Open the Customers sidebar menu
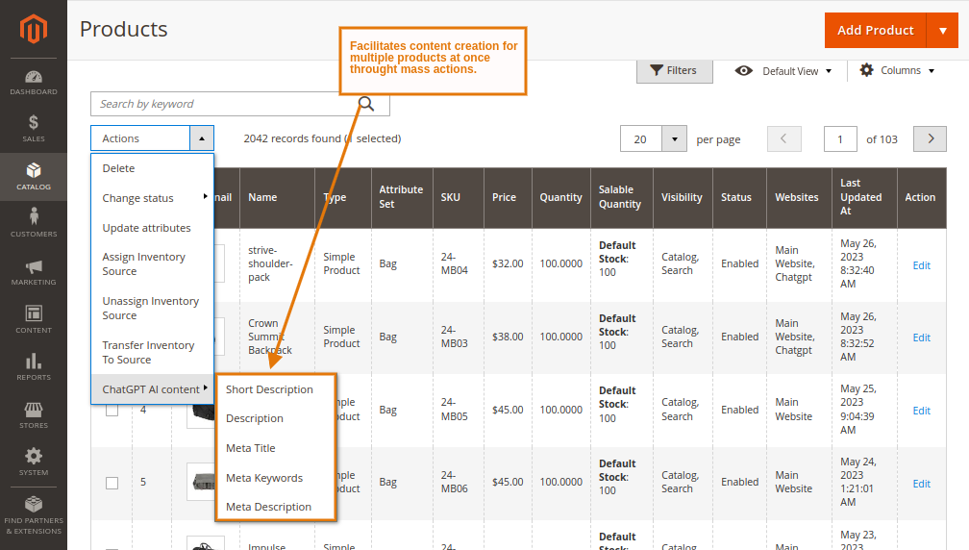Image resolution: width=969 pixels, height=550 pixels. tap(34, 224)
